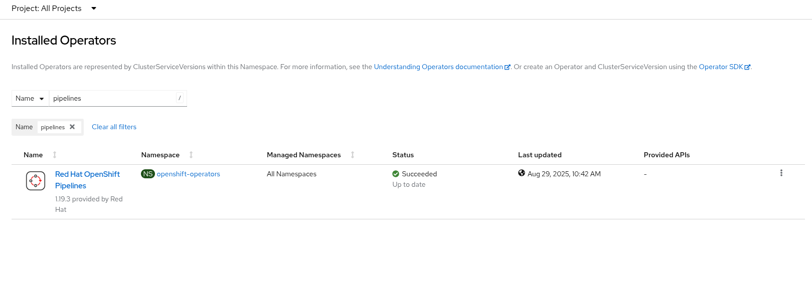Screen dimensions: 812x295
Task: Open the Operator SDK external link
Action: 721,67
